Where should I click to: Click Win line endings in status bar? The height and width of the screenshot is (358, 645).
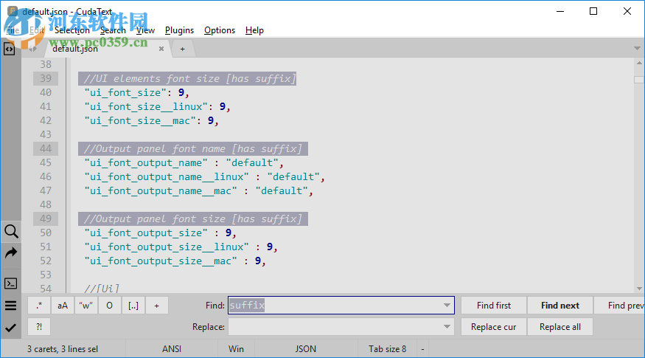(236, 349)
